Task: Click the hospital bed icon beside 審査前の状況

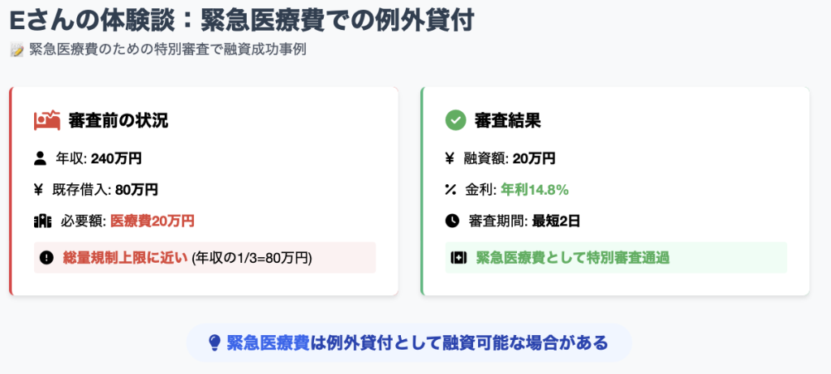Action: tap(47, 121)
